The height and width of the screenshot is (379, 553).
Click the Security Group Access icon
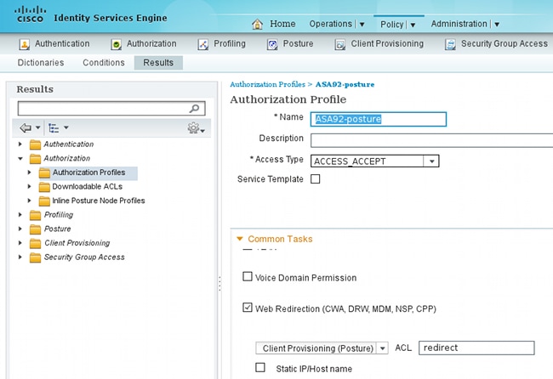[x=450, y=44]
